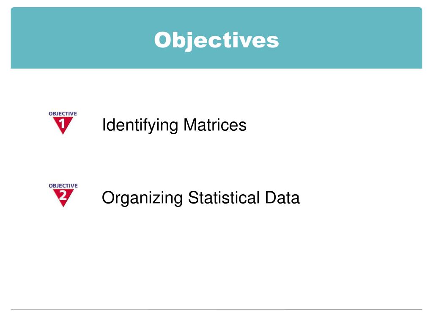The height and width of the screenshot is (325, 433).
Task: Click the bottom tip of the Objective 2 triangle
Action: 63,206
